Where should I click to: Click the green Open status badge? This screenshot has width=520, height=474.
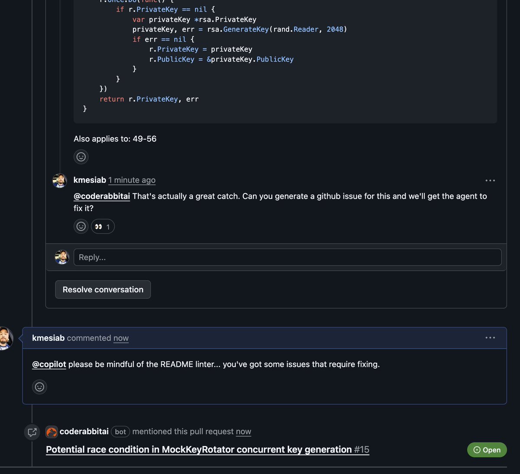click(487, 450)
